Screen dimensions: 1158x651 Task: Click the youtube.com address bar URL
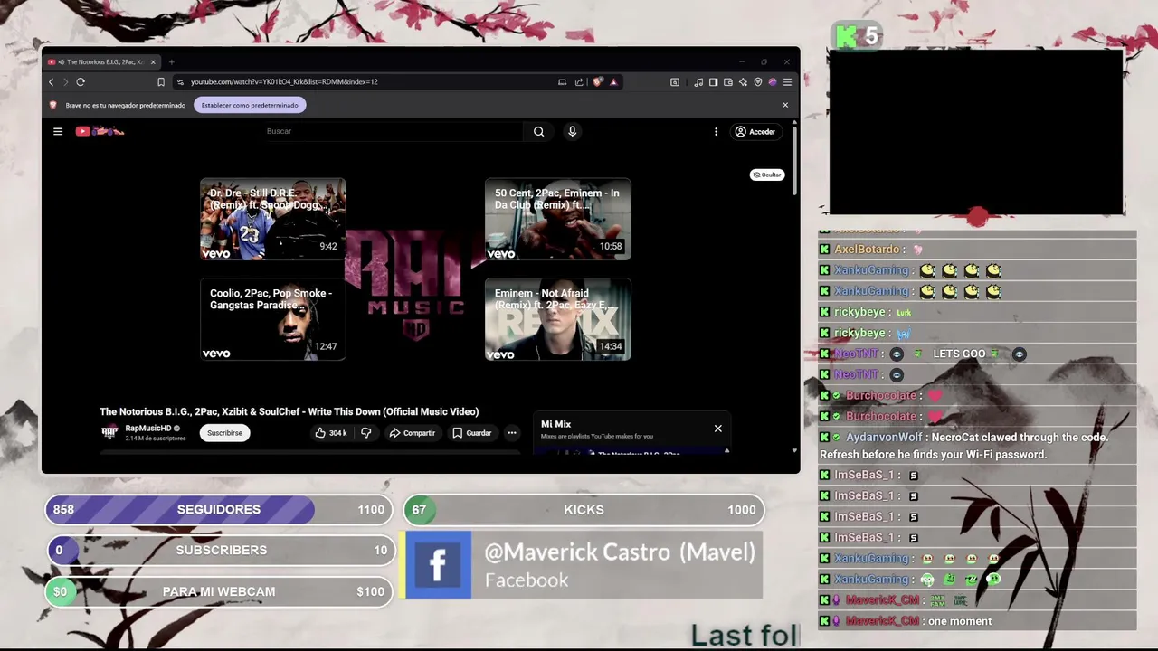click(284, 82)
